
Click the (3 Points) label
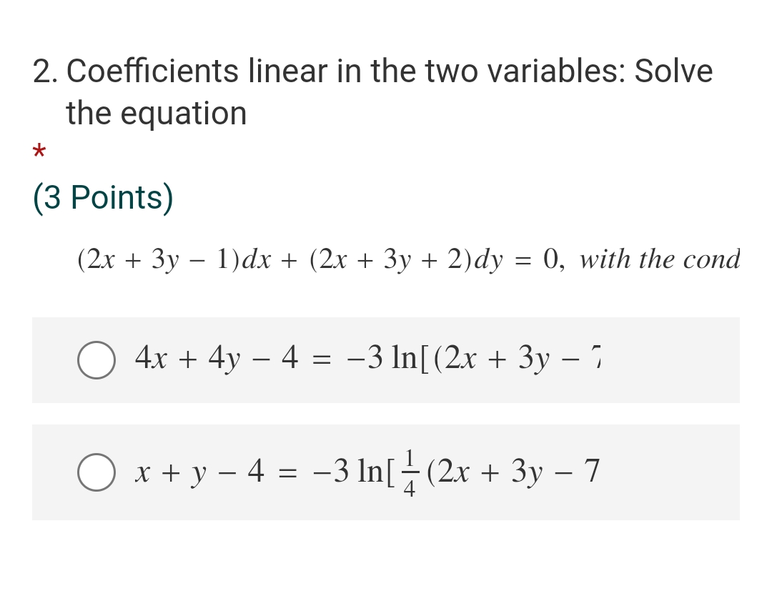point(102,197)
